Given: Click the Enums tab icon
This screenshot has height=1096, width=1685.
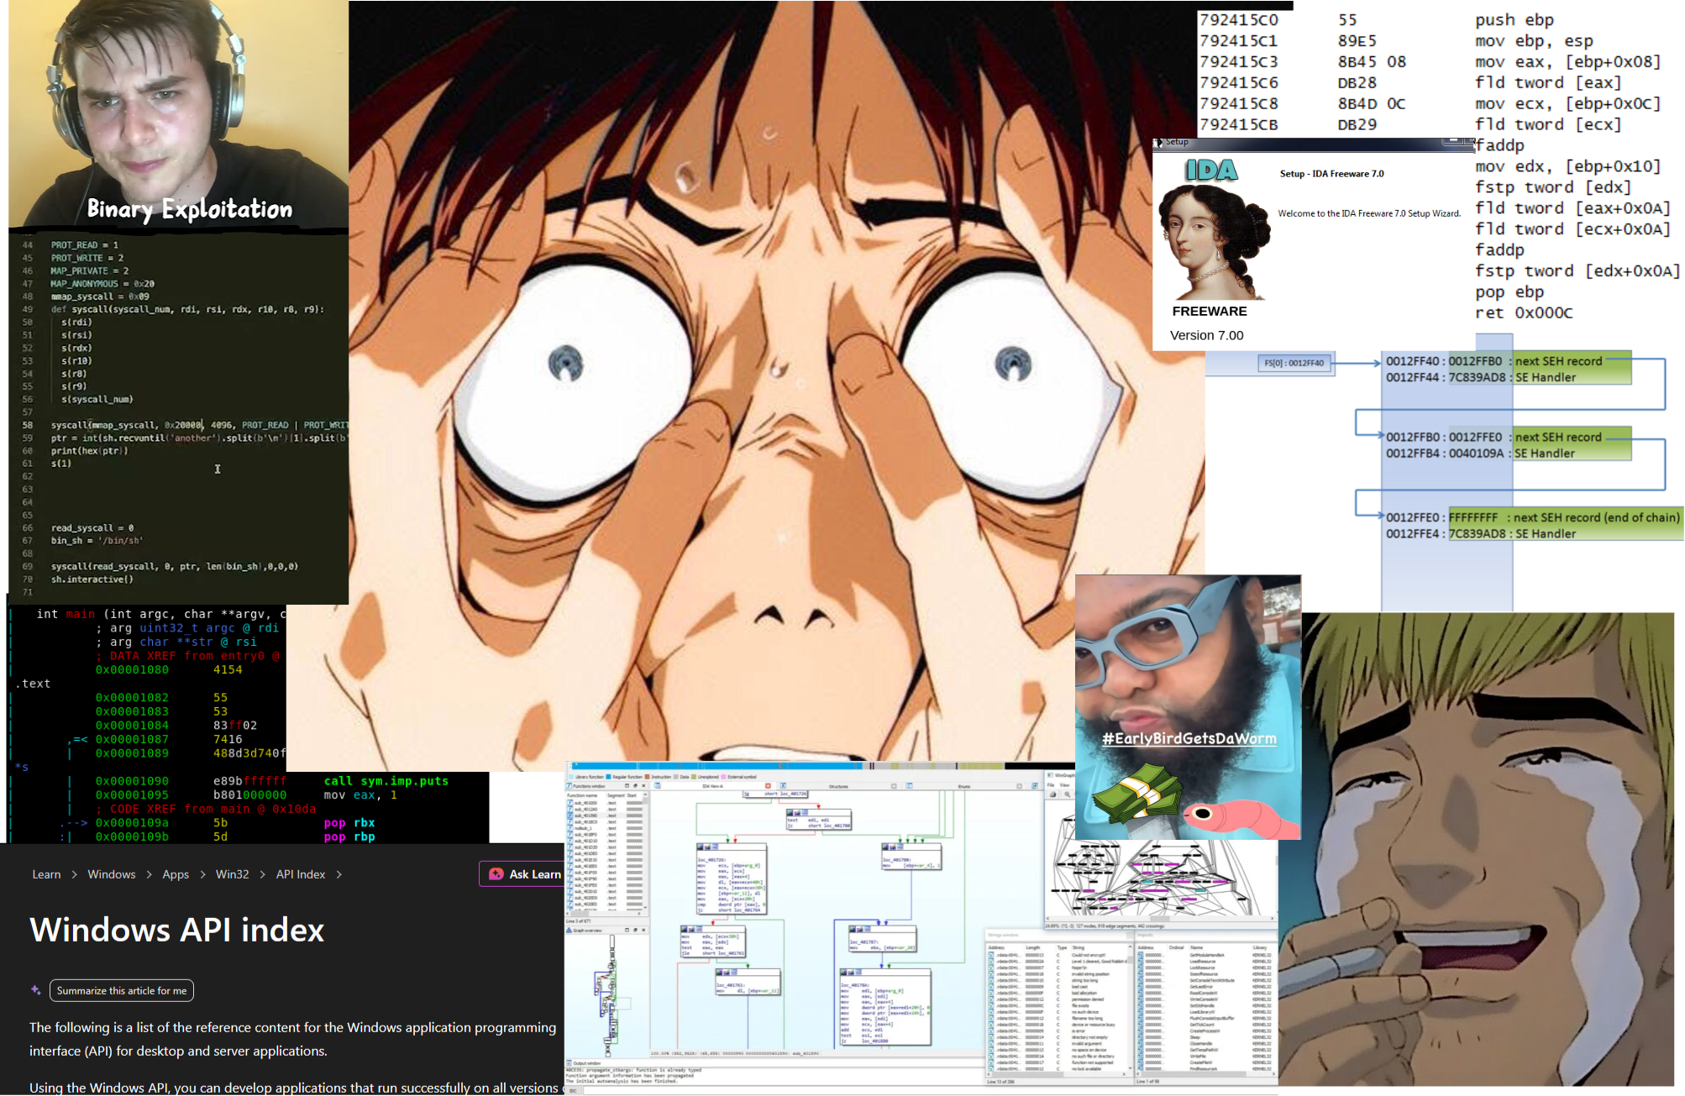Looking at the screenshot, I should pyautogui.click(x=909, y=786).
